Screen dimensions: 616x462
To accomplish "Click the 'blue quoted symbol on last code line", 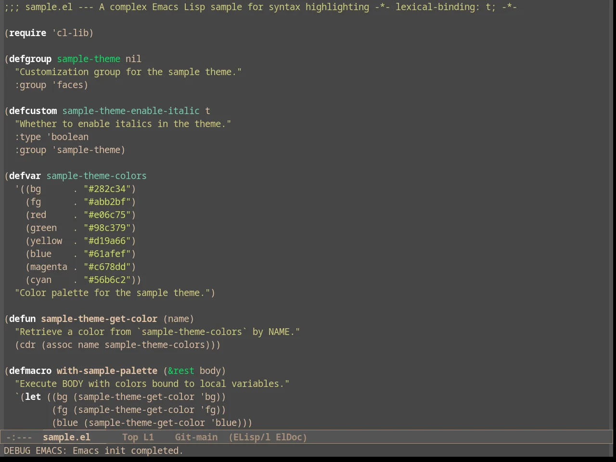I will point(224,423).
